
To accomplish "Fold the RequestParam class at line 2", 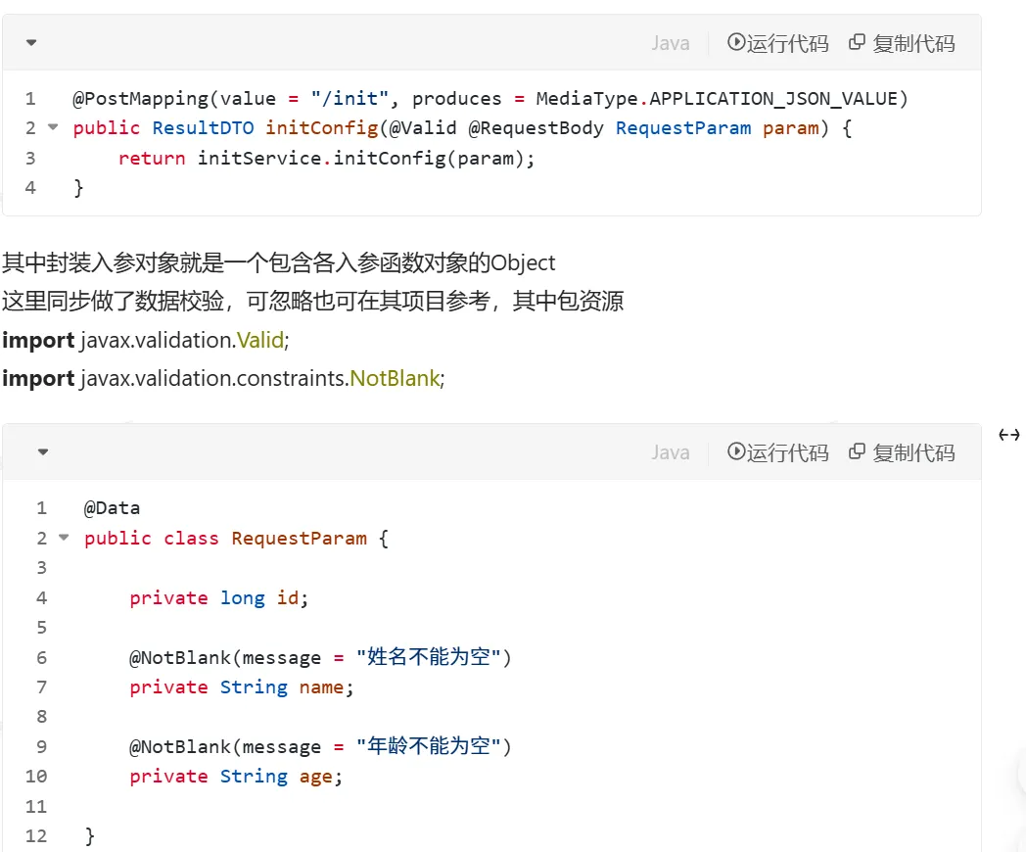I will coord(65,538).
